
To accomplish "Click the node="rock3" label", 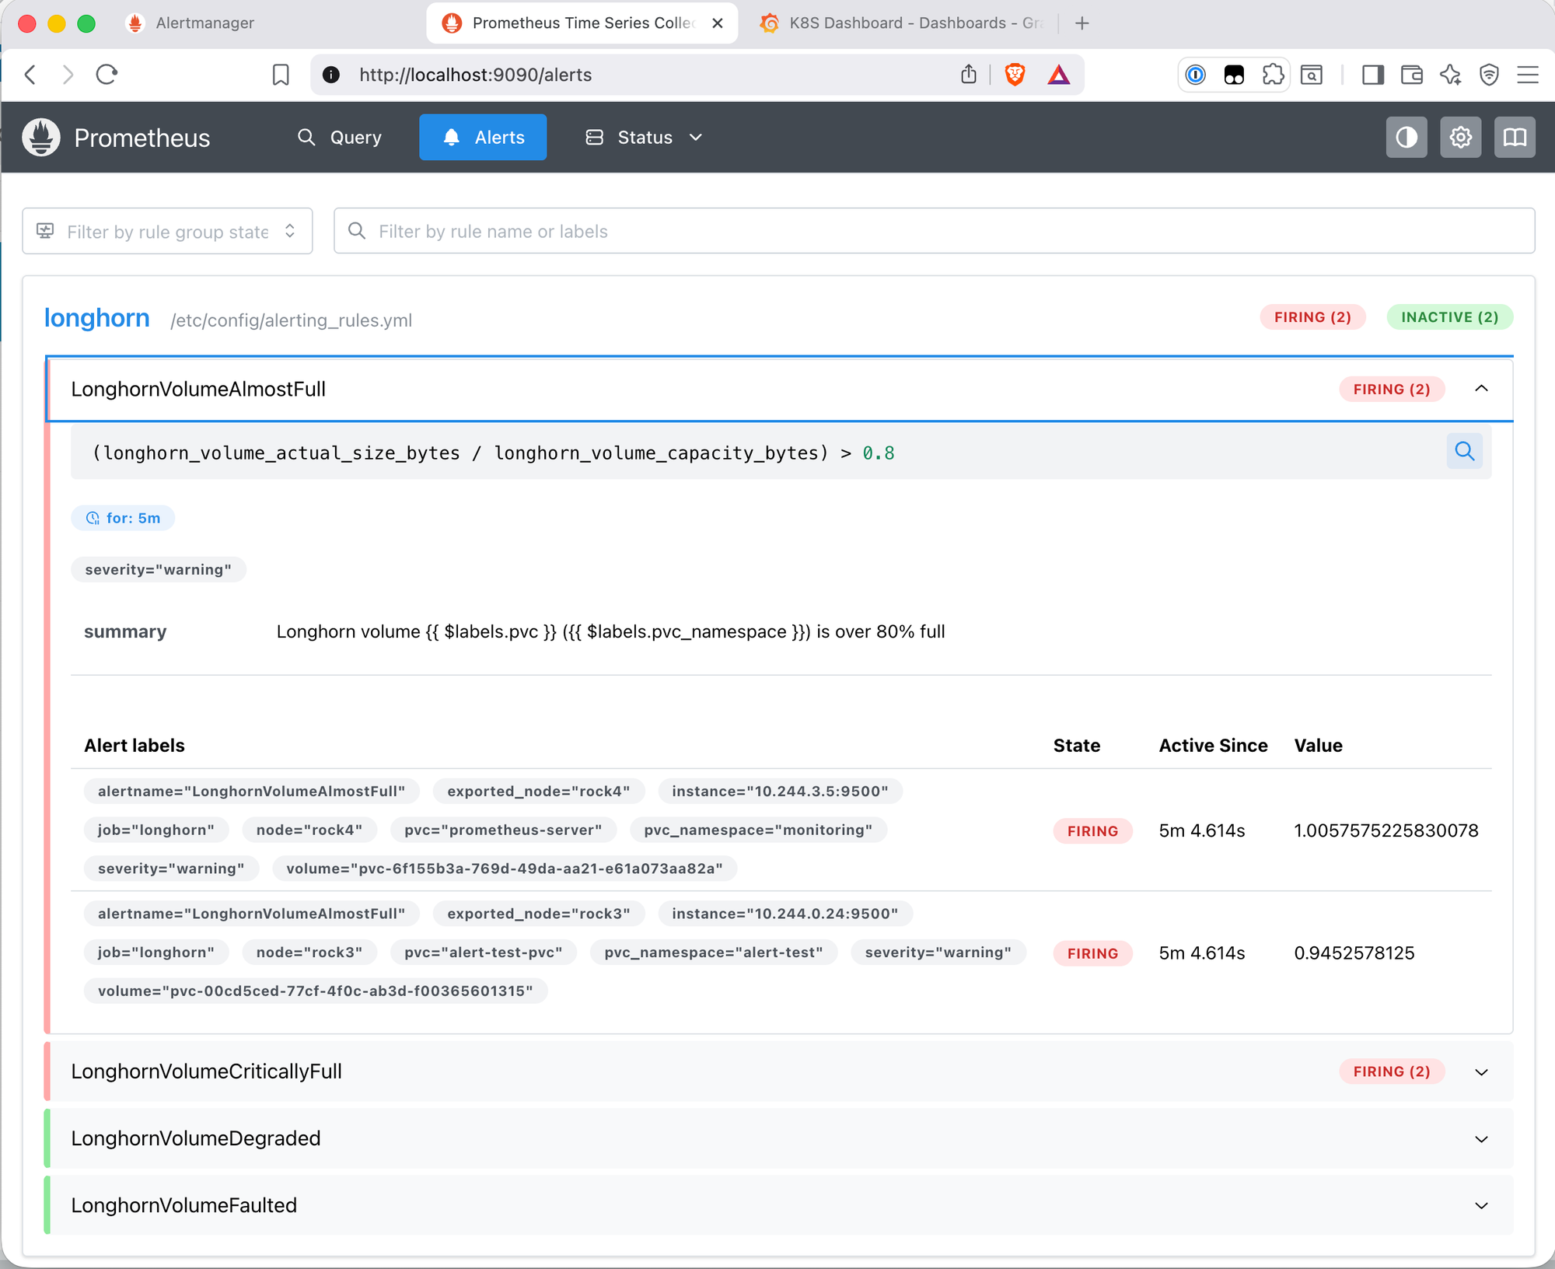I will click(x=309, y=953).
